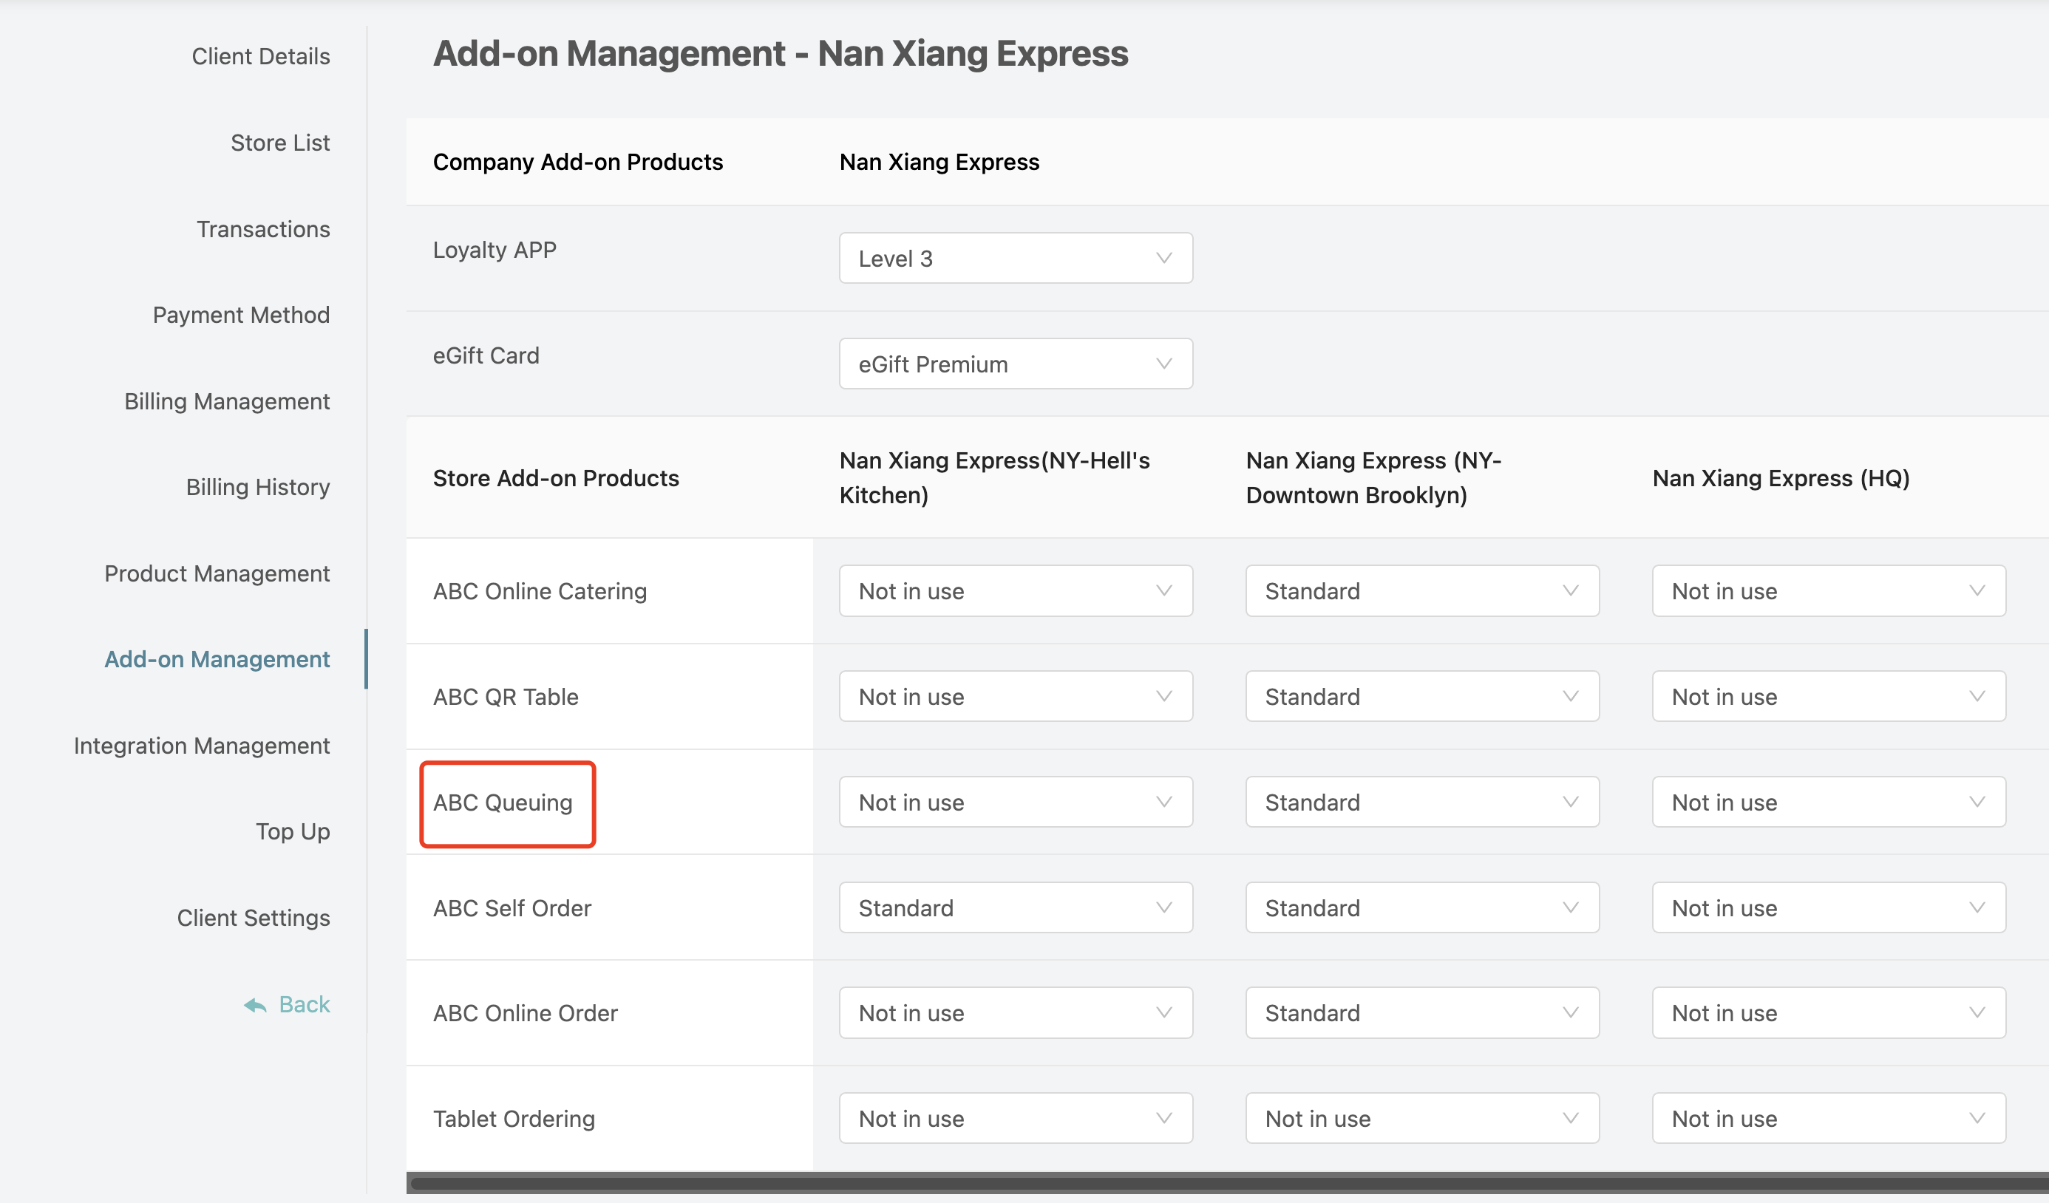
Task: Click the ABC Queuing row label
Action: [x=503, y=802]
